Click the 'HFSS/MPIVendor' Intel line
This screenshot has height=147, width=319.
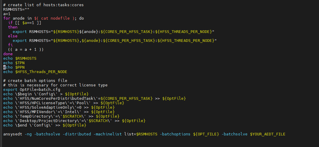click(59, 112)
